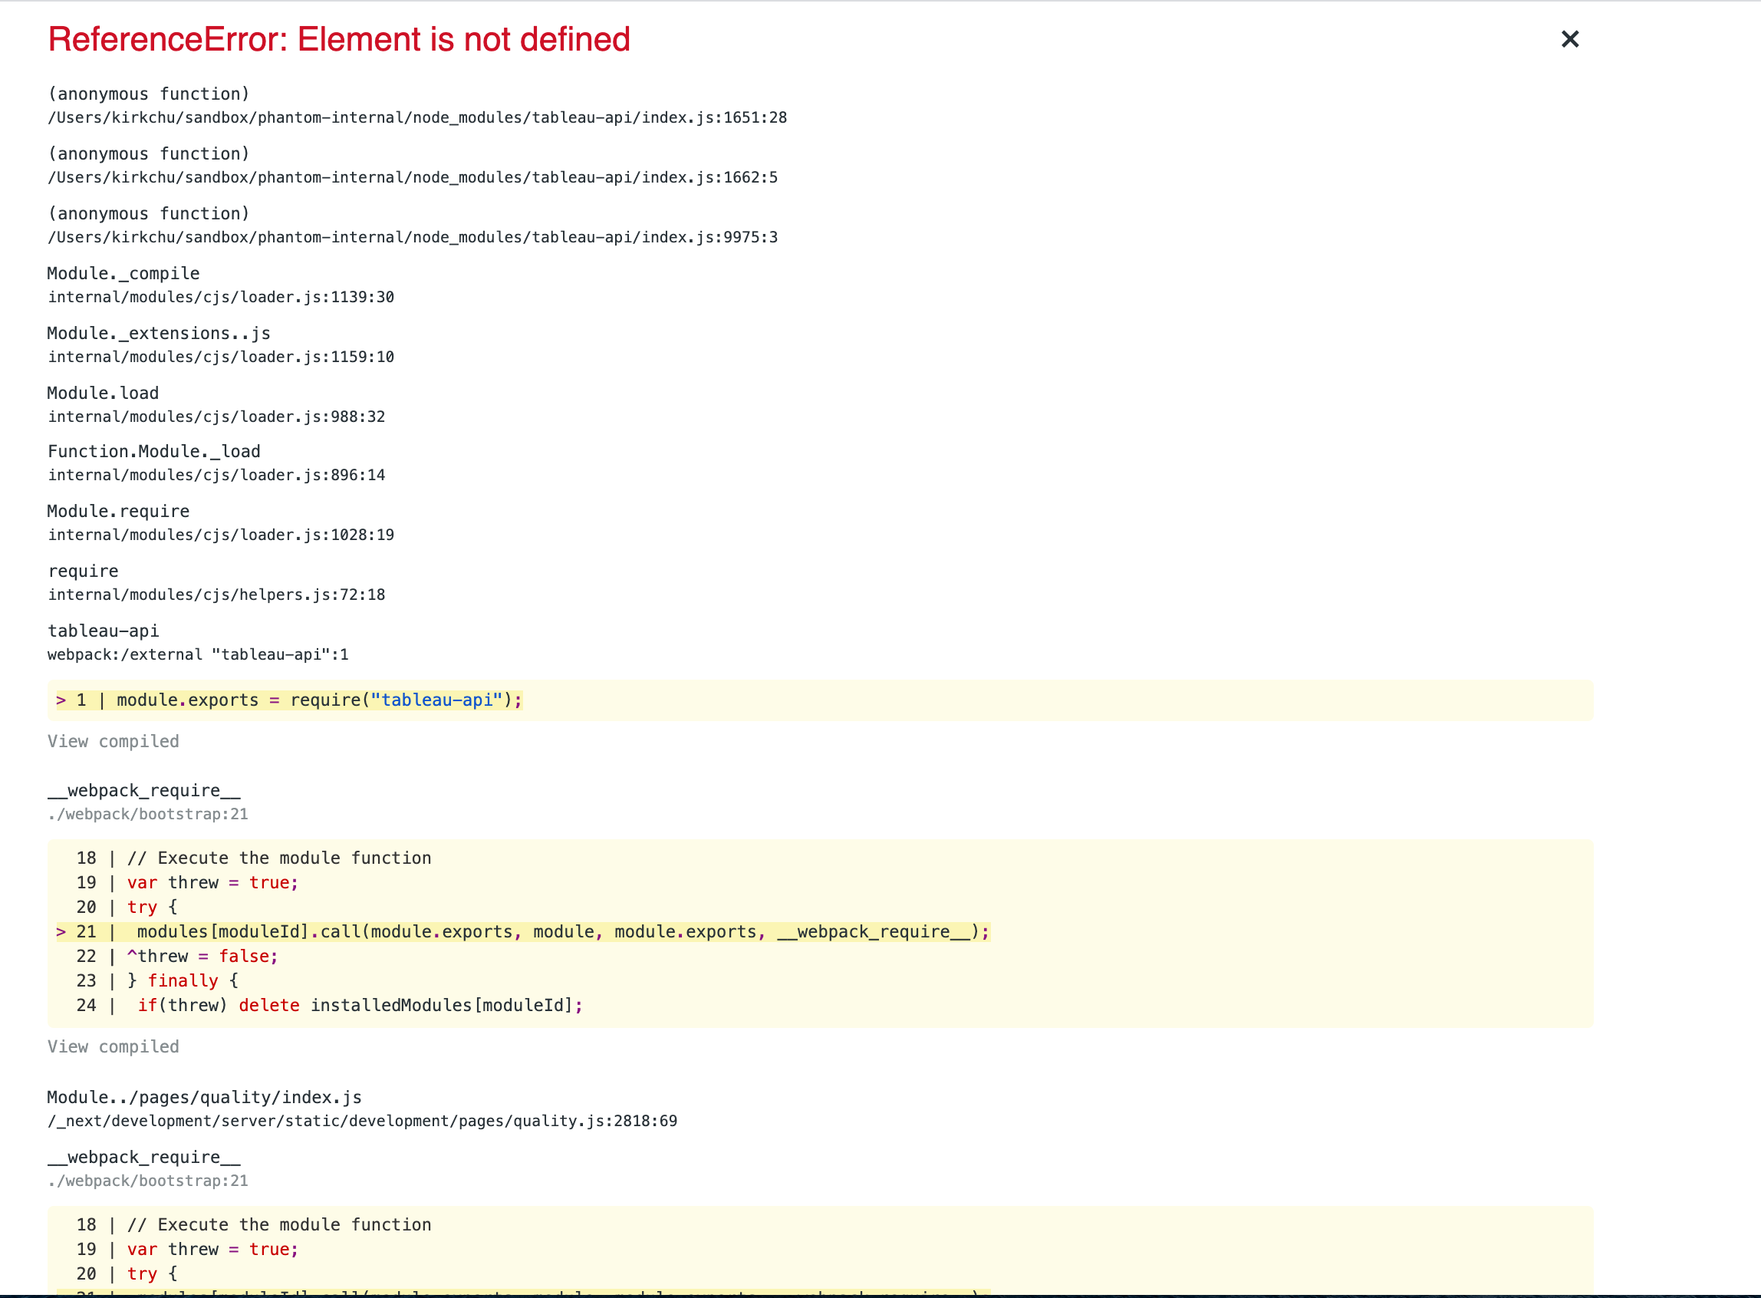Click the ReferenceError title text
The image size is (1761, 1298).
click(338, 38)
